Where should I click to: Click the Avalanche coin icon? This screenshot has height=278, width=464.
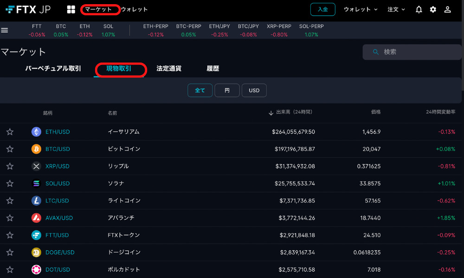point(36,218)
